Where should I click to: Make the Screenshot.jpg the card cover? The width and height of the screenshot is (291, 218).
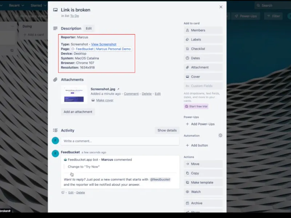click(104, 100)
